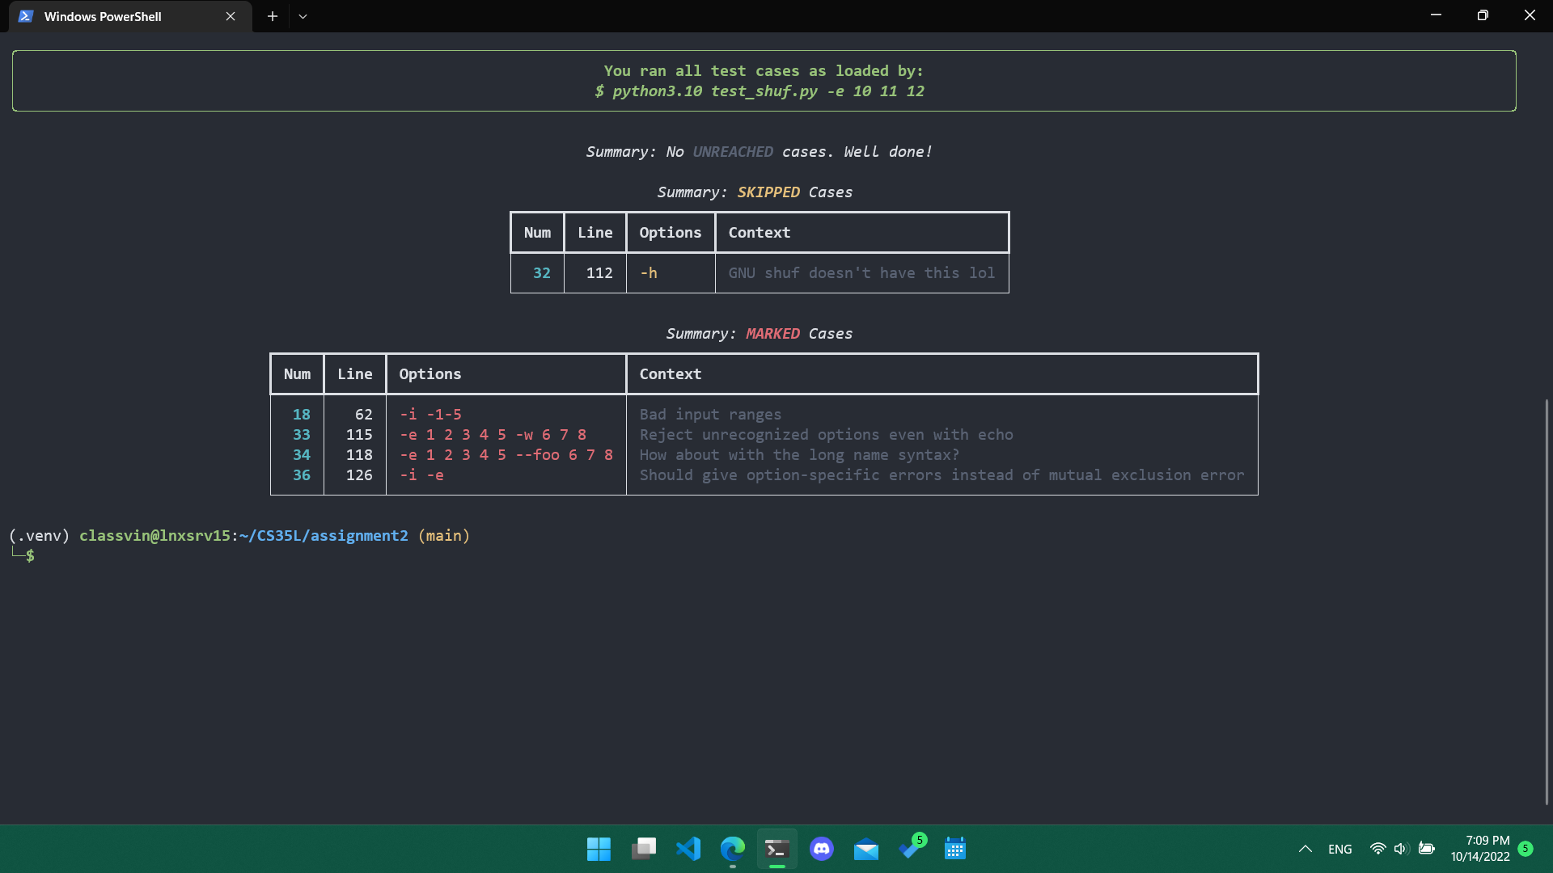The height and width of the screenshot is (873, 1553).
Task: Switch the ENG input language indicator
Action: (x=1339, y=849)
